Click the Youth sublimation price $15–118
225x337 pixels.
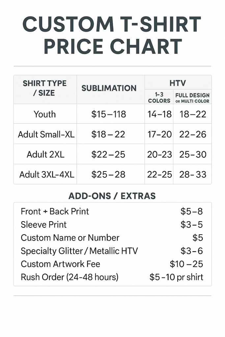(109, 114)
